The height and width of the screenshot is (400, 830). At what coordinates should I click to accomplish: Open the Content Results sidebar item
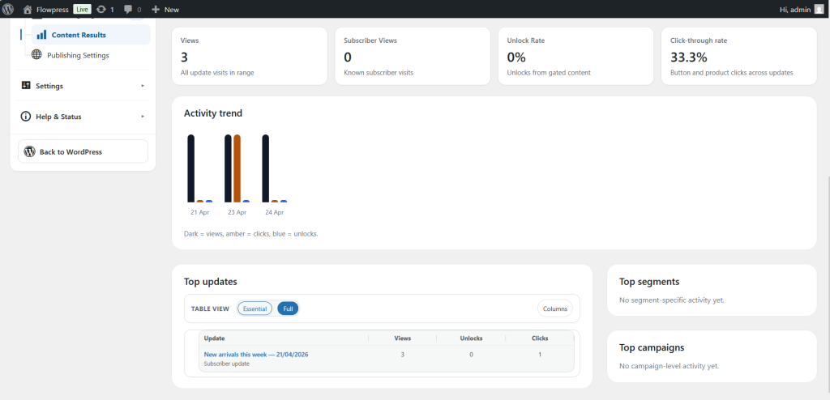point(91,35)
